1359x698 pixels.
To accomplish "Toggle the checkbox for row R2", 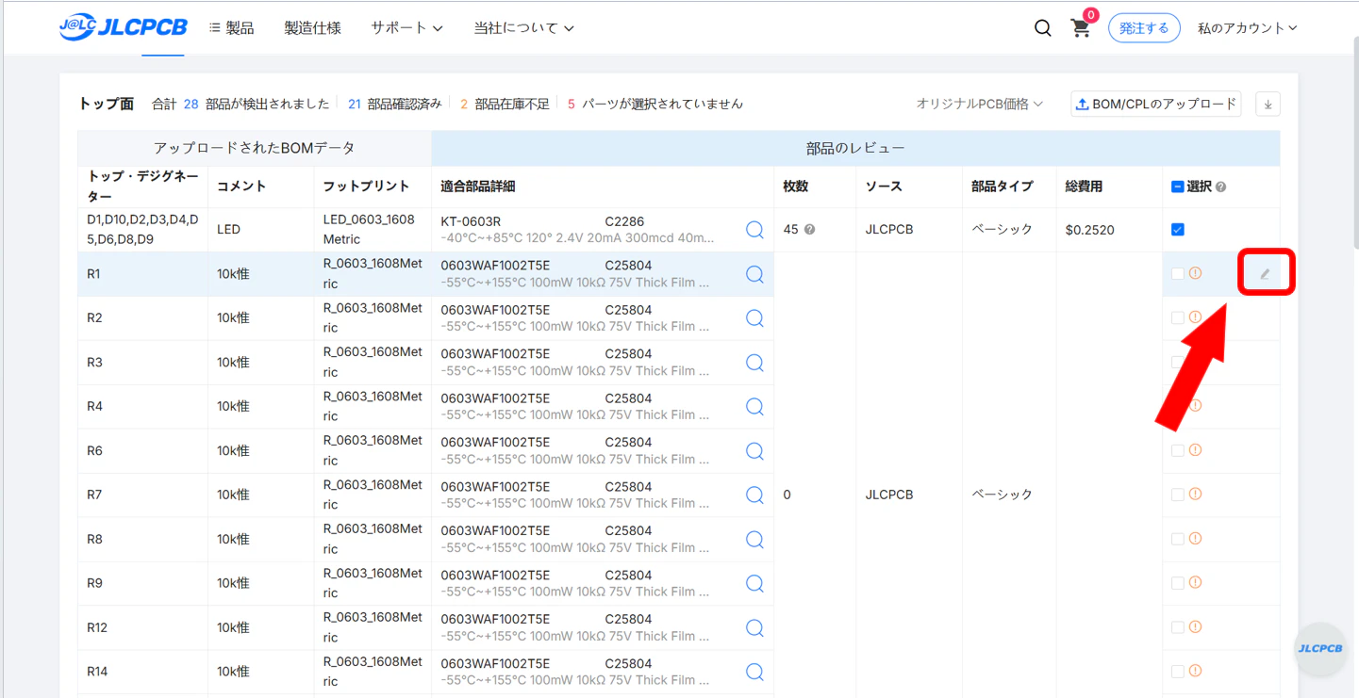I will (x=1177, y=318).
